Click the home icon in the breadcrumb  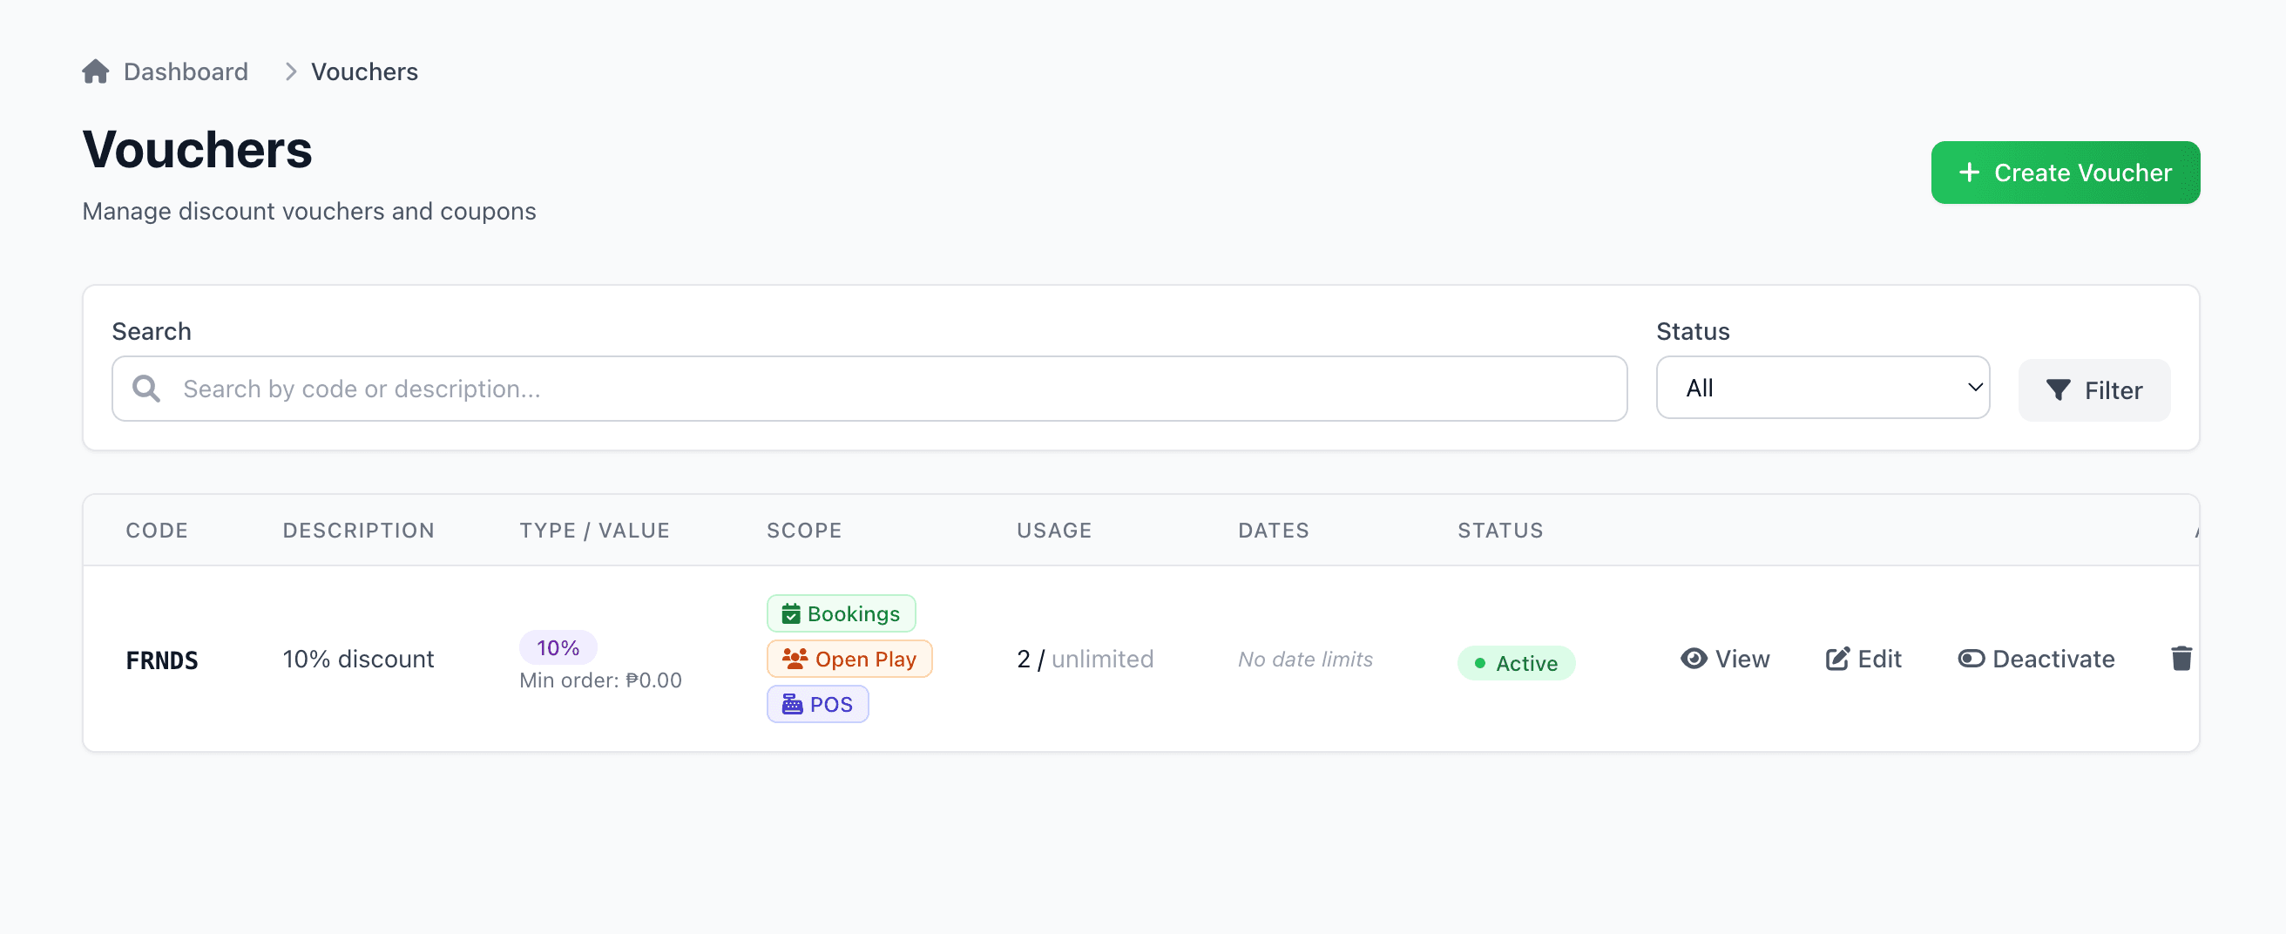96,71
